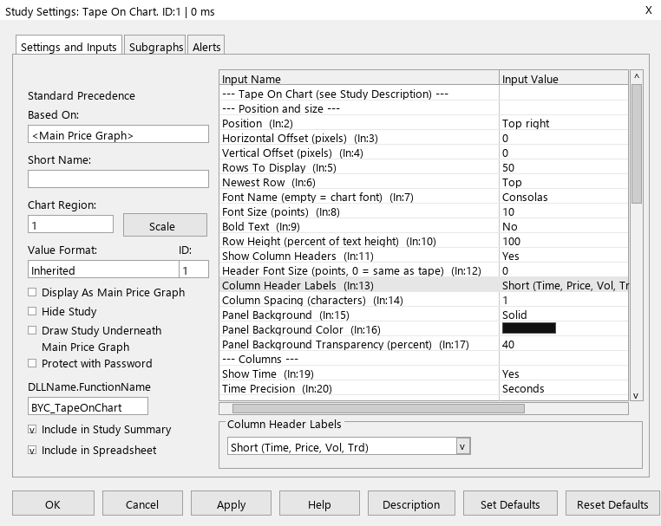This screenshot has height=526, width=661.
Task: Select Panel Background (In:15) row
Action: pos(423,315)
